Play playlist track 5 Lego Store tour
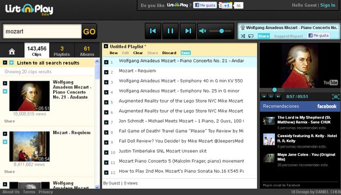 106,103
